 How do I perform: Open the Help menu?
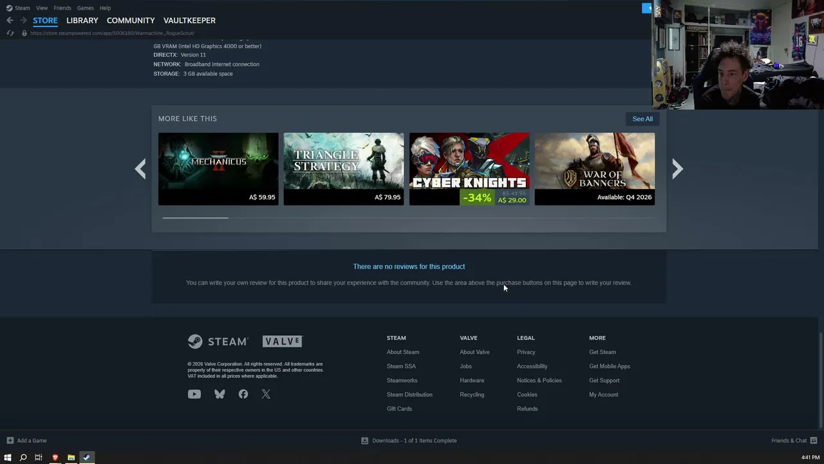coord(105,8)
